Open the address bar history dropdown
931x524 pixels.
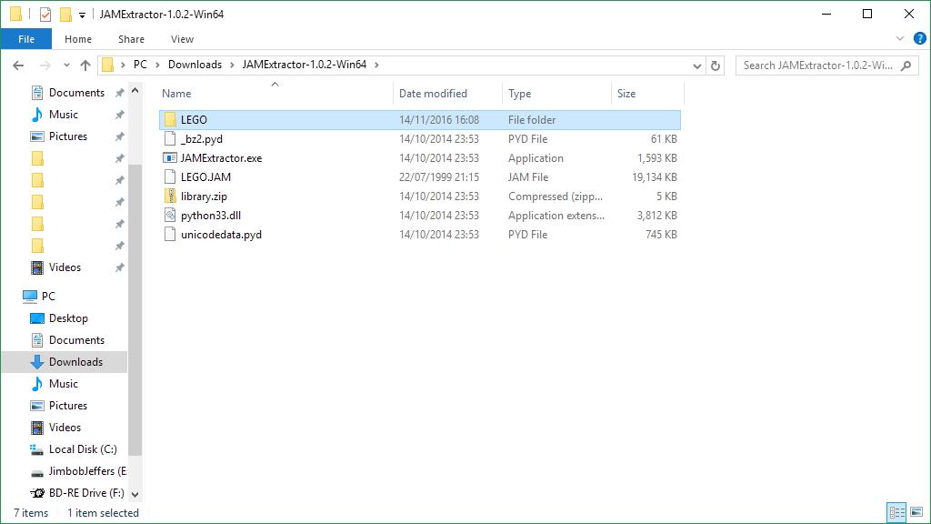point(697,65)
